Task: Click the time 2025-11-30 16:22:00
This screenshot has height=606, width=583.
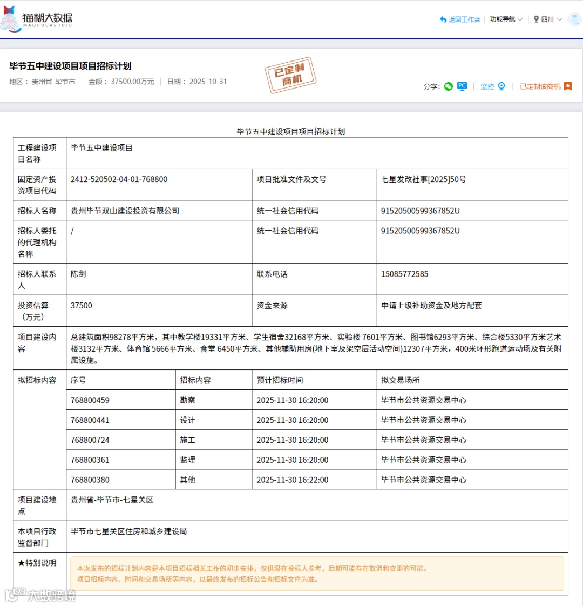Action: [x=293, y=480]
